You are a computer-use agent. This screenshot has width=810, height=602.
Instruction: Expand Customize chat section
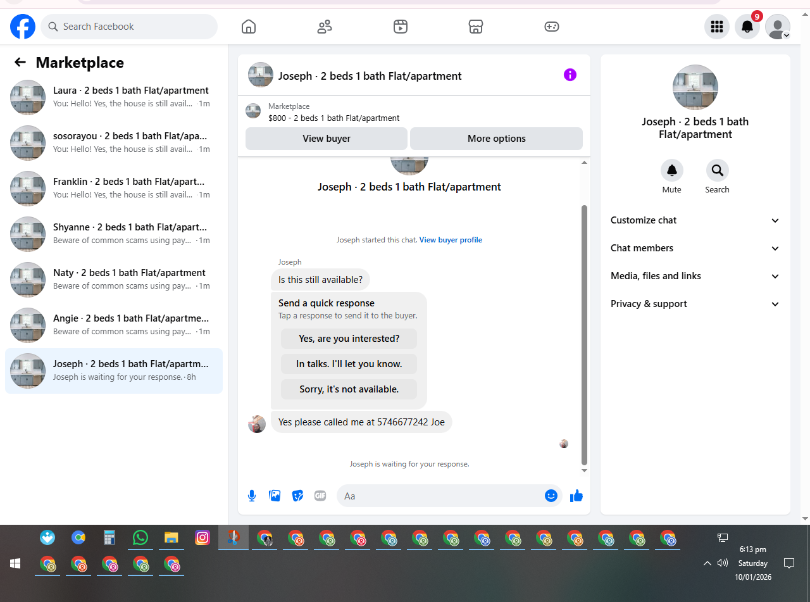click(x=695, y=220)
